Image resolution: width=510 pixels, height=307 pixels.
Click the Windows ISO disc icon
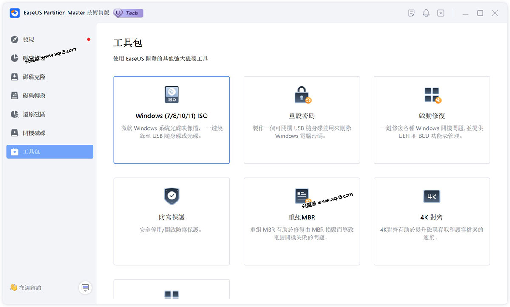172,95
